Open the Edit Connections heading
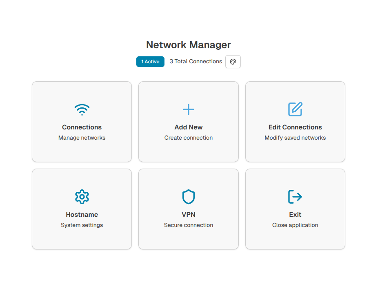The width and height of the screenshot is (391, 287). (x=295, y=127)
